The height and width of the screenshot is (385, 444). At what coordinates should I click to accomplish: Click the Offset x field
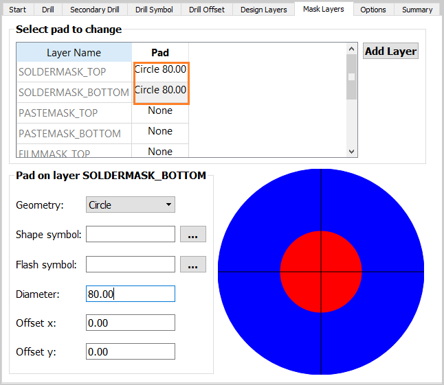tap(131, 323)
